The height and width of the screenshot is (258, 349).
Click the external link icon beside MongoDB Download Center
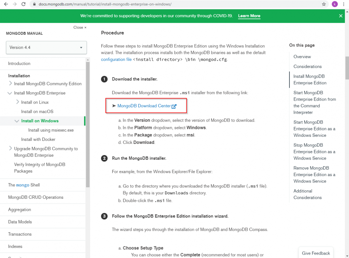[174, 106]
